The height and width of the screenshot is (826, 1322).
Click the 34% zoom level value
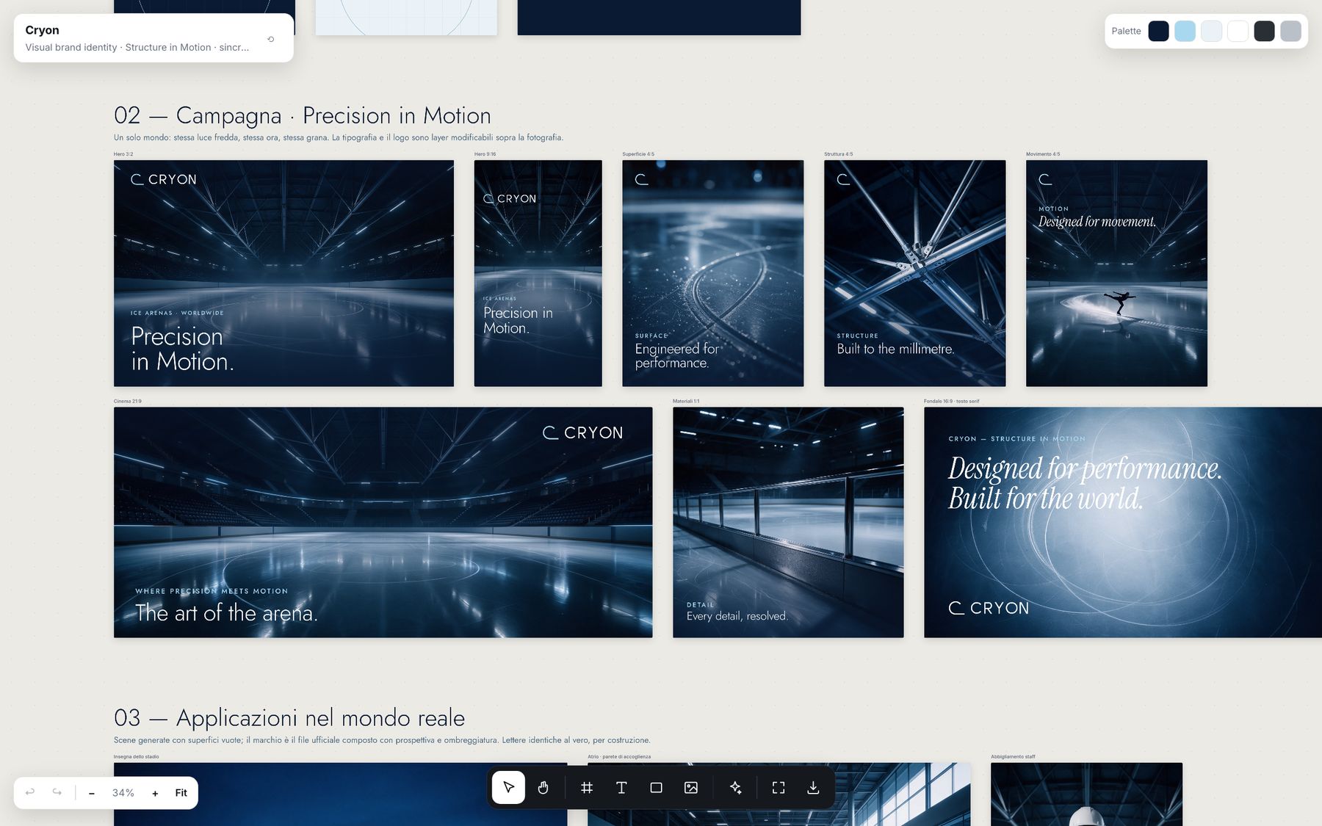pyautogui.click(x=123, y=793)
